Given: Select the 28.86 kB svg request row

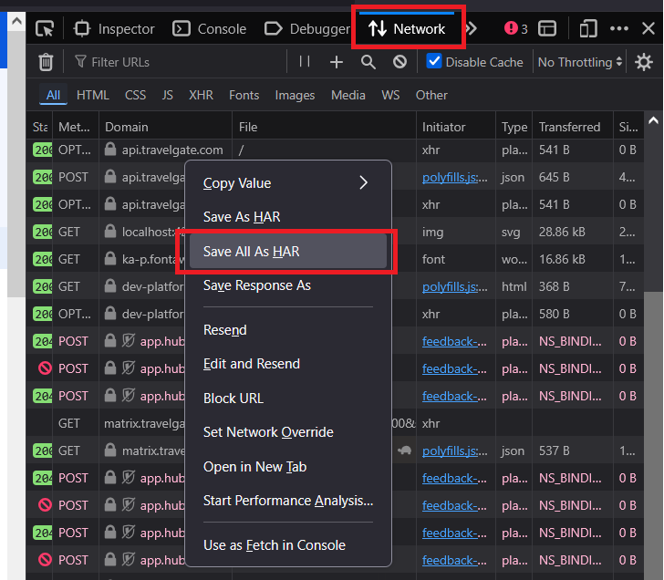Looking at the screenshot, I should point(335,232).
